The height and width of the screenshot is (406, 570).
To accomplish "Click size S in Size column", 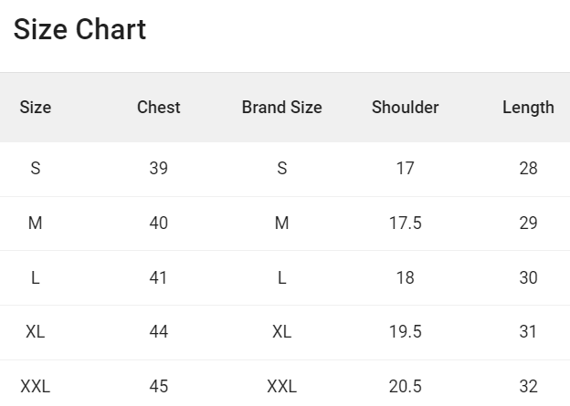I will click(36, 168).
